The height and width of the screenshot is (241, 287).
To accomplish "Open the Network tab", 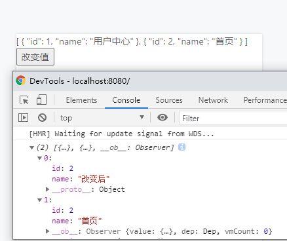I will pos(213,100).
